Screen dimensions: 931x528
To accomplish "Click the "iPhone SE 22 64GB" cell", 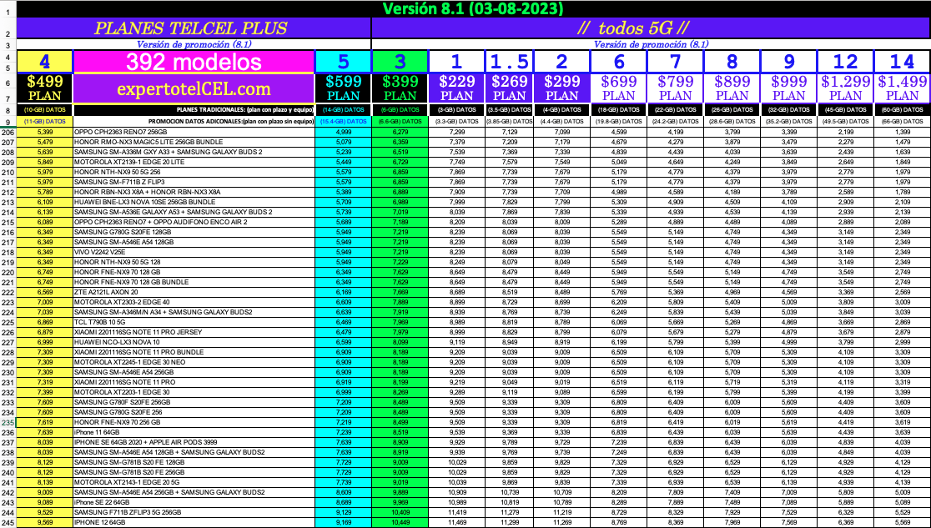I will click(x=193, y=502).
